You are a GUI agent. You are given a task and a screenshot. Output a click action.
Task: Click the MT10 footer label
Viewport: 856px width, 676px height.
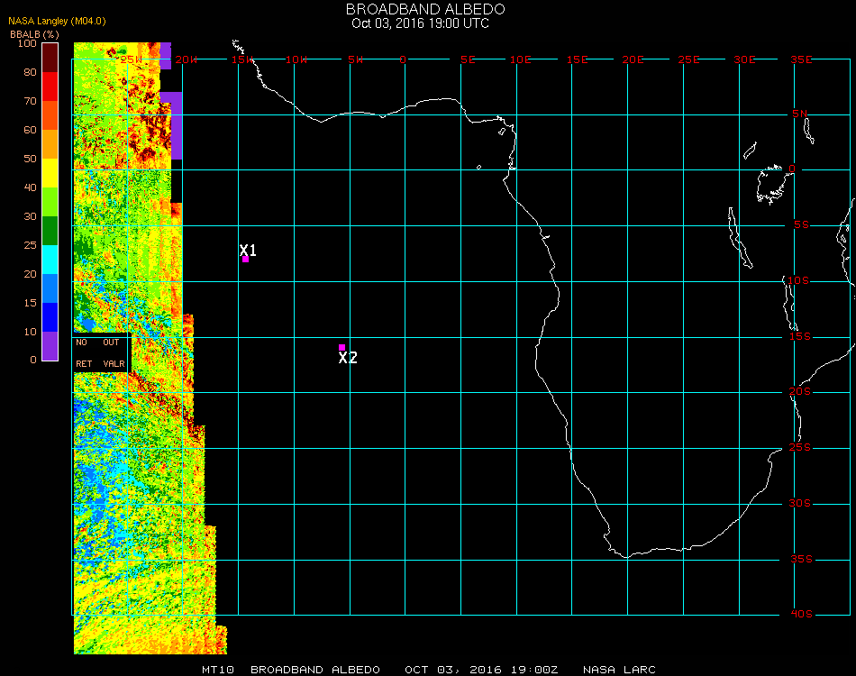pos(216,670)
